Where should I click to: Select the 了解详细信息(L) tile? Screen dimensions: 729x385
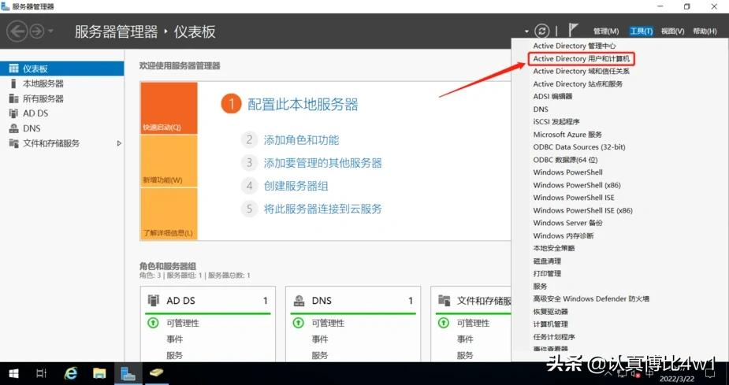[169, 213]
